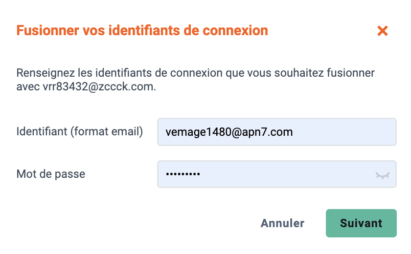Focus the Identifiant email input field
This screenshot has height=254, width=411.
pos(277,132)
